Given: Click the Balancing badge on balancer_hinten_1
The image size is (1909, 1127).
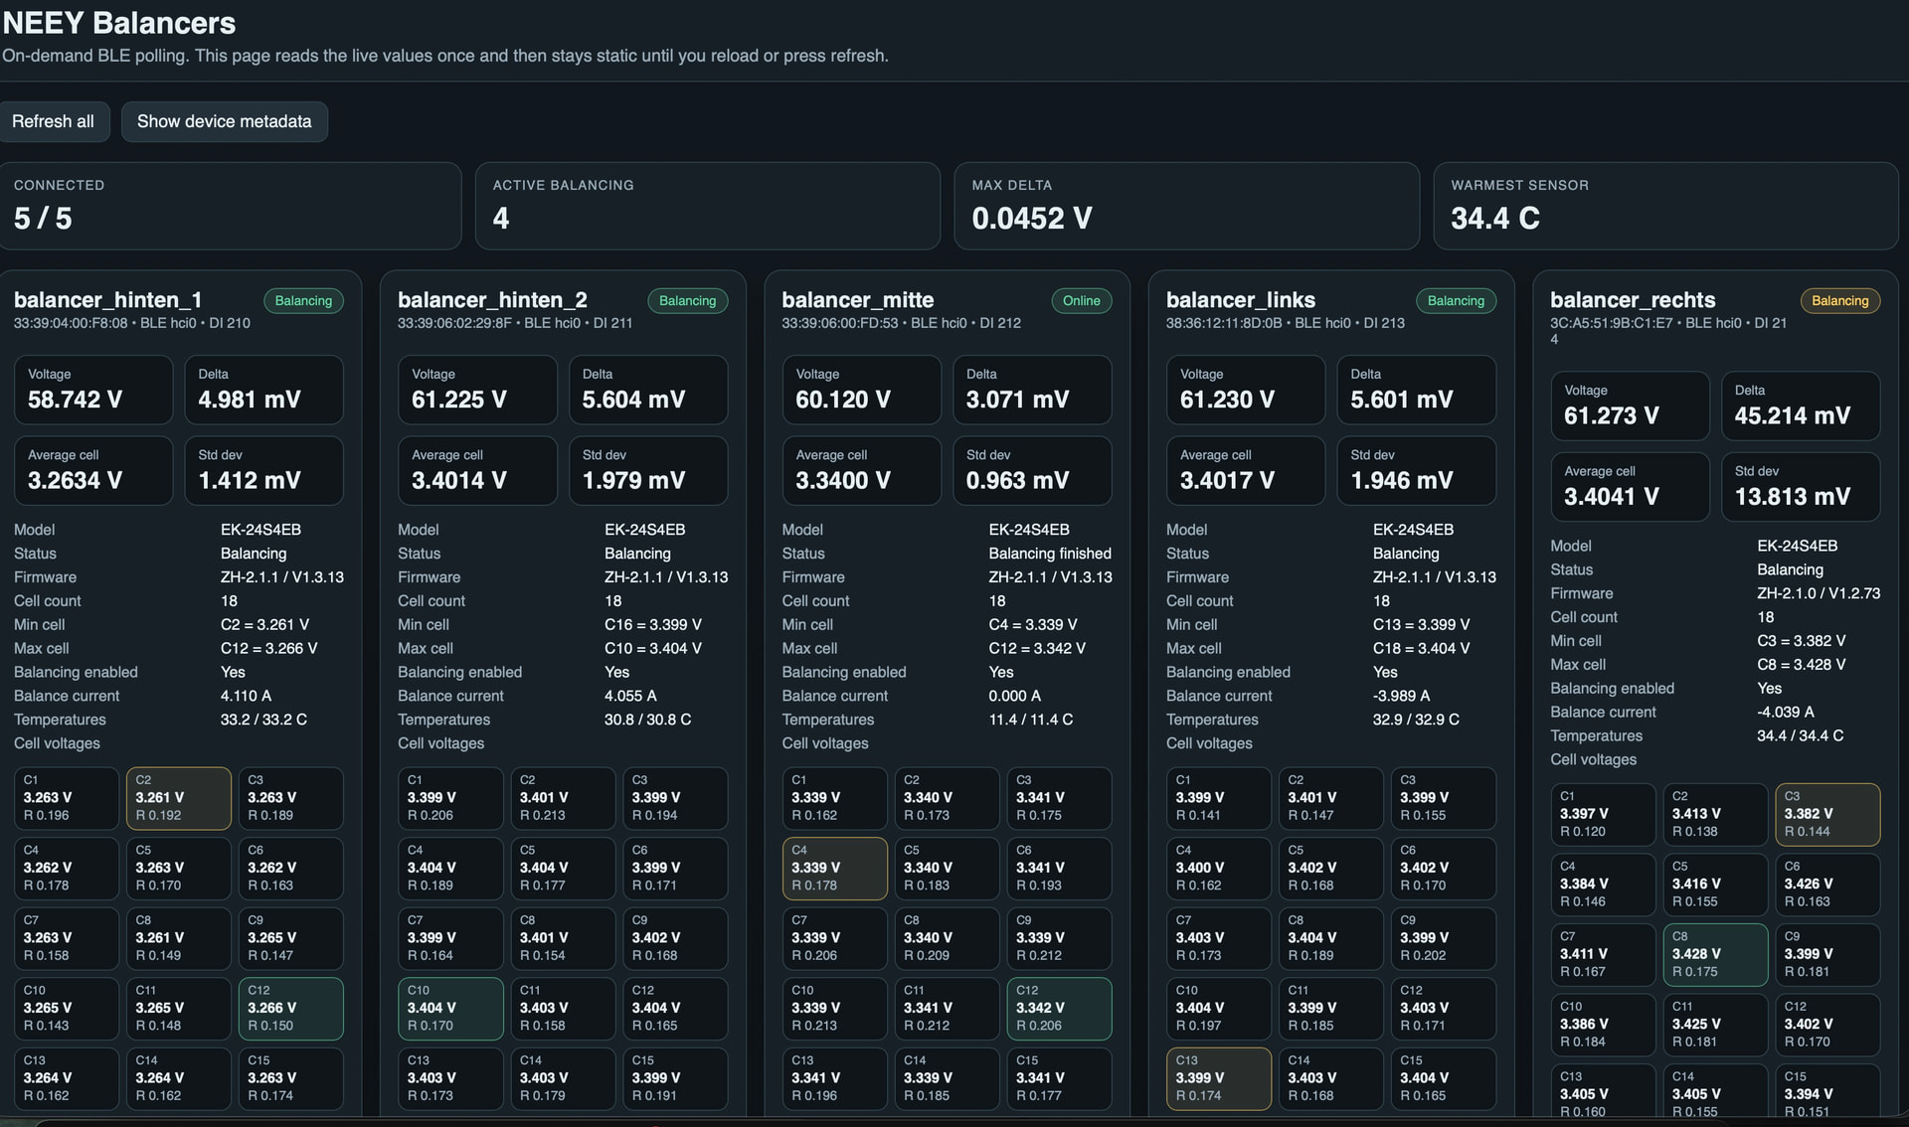Looking at the screenshot, I should 303,301.
